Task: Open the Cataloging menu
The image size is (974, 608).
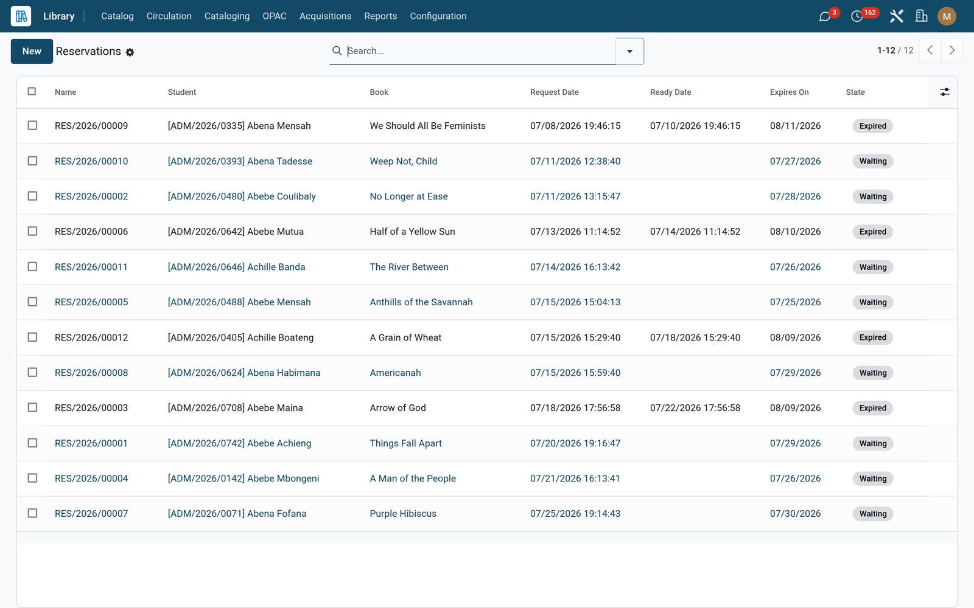Action: [226, 16]
